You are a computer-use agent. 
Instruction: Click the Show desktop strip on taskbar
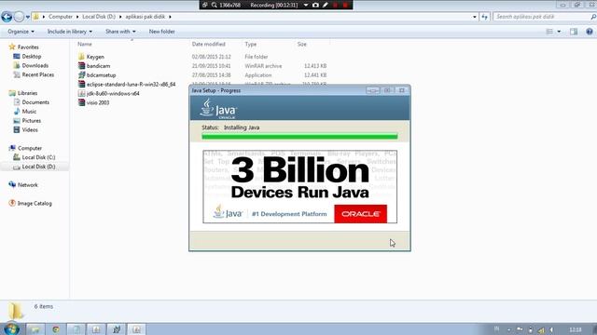(x=594, y=329)
